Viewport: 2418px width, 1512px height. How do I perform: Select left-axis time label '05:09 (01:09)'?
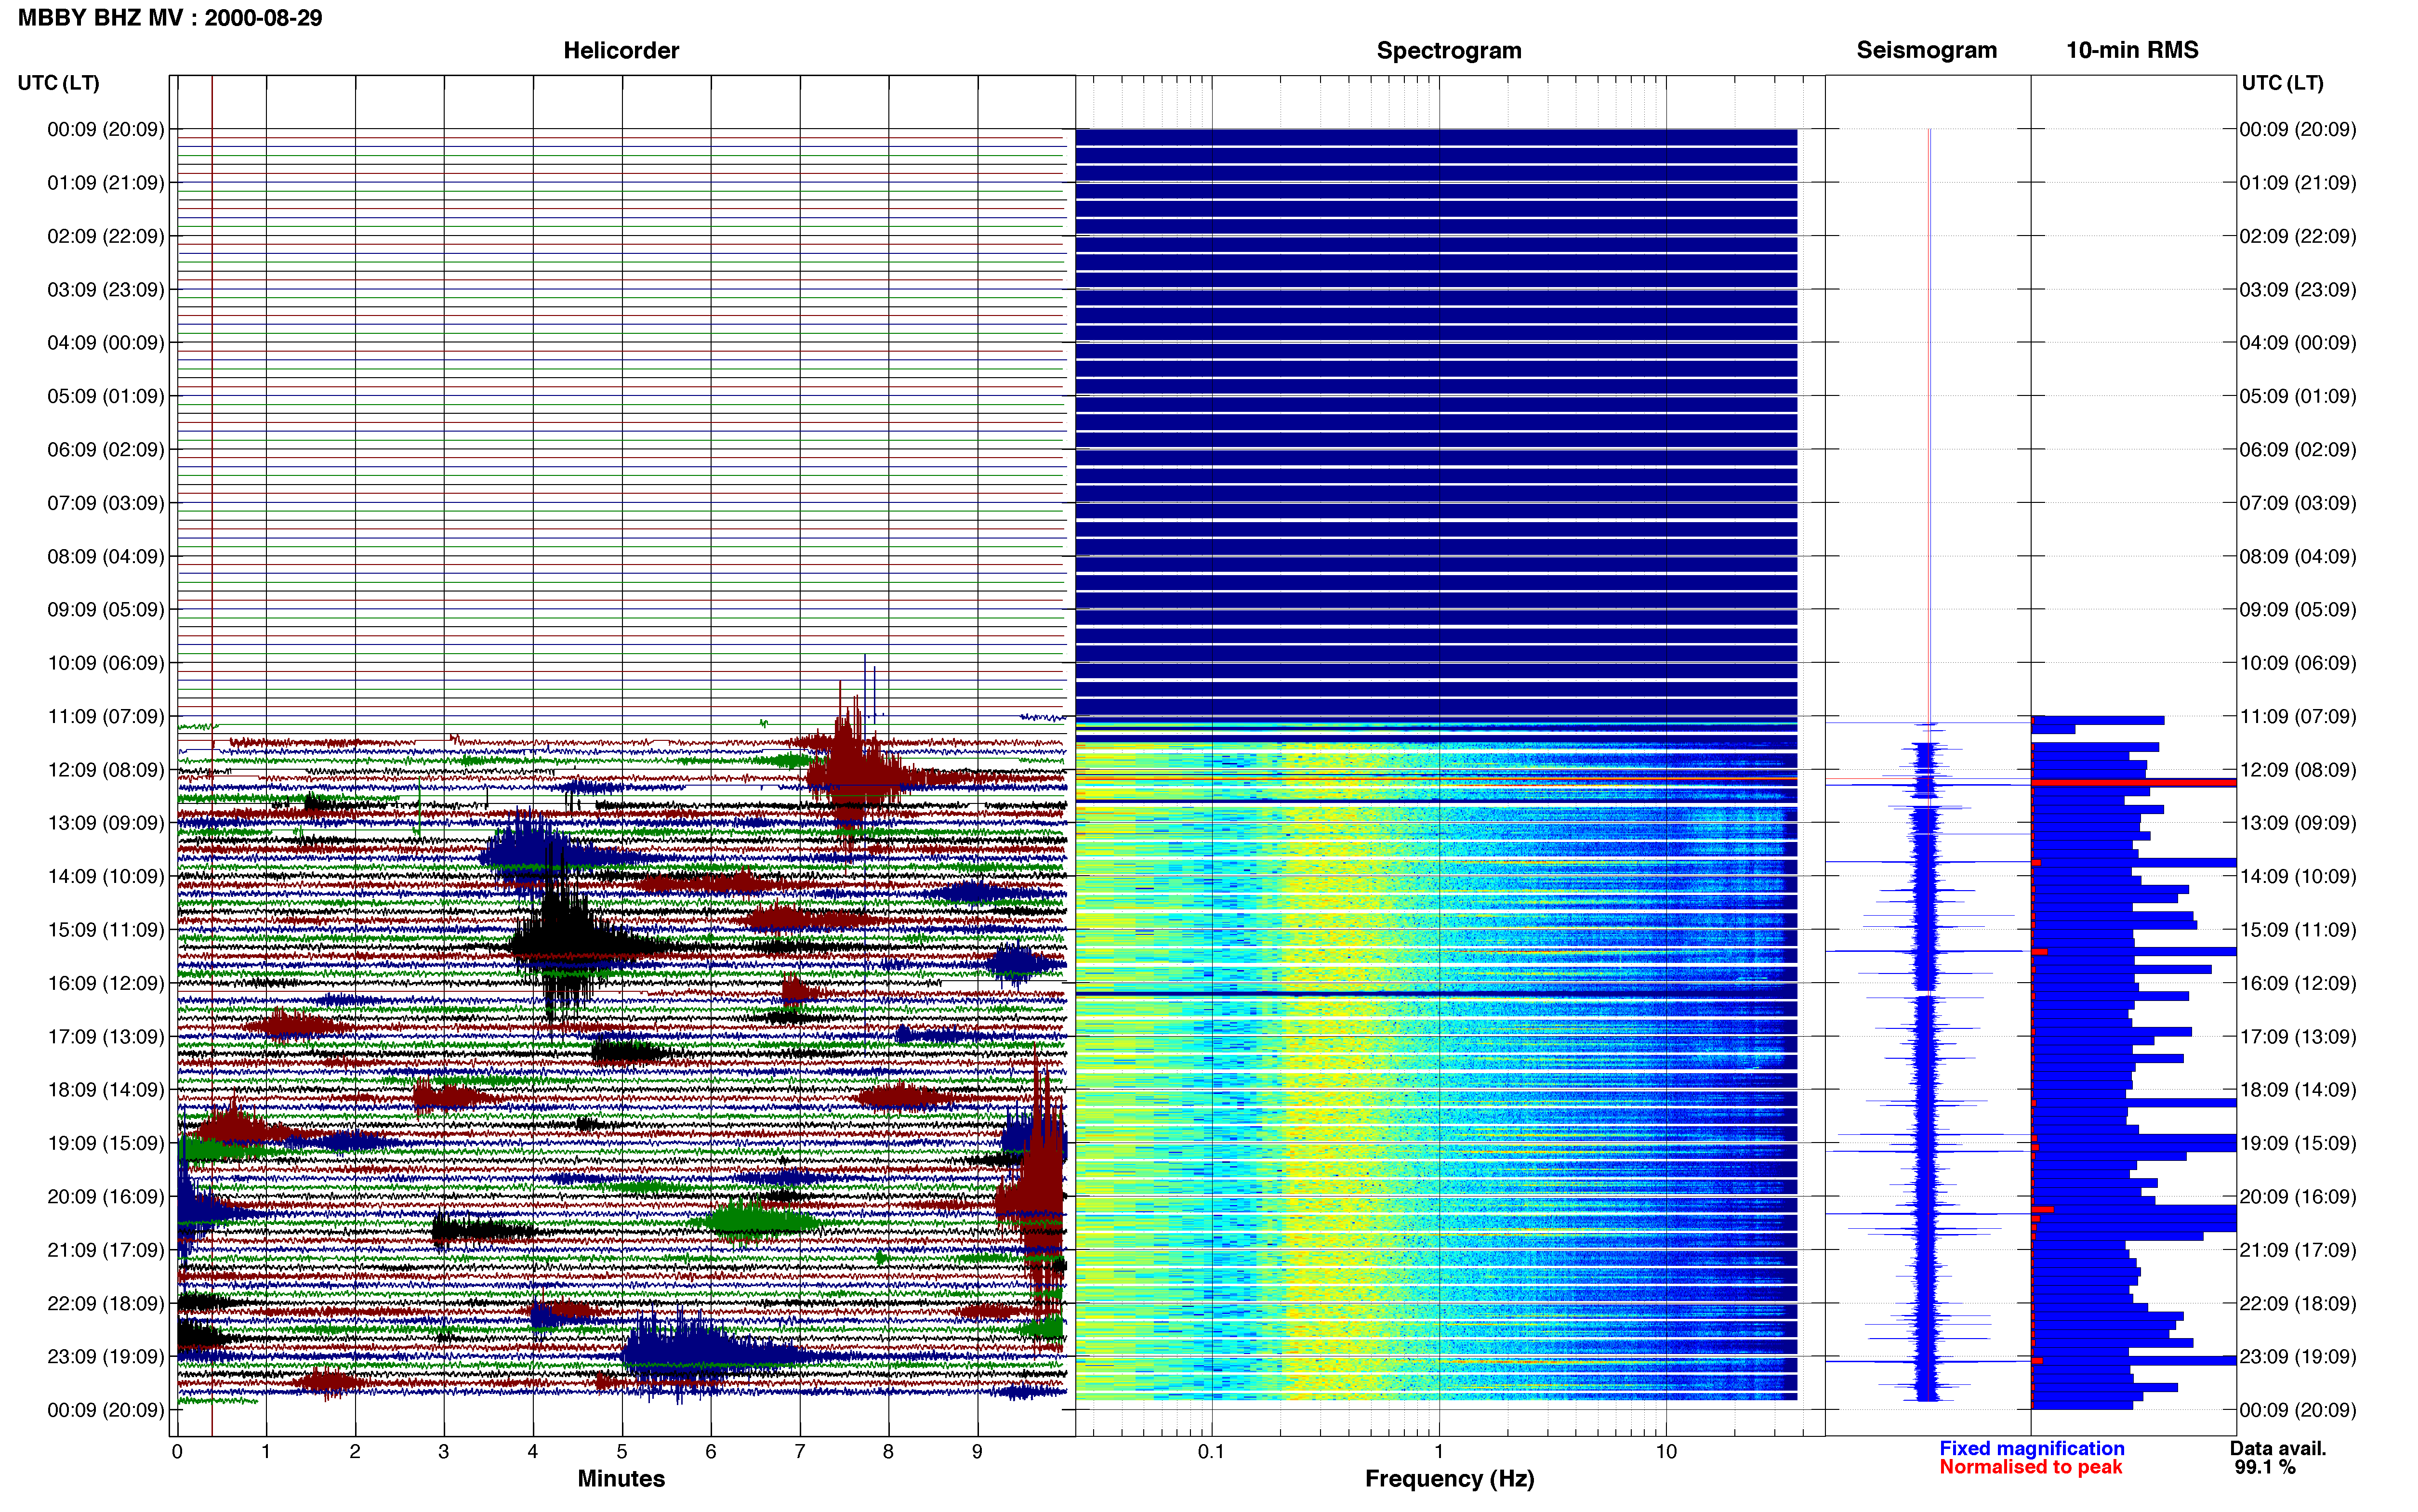(106, 396)
